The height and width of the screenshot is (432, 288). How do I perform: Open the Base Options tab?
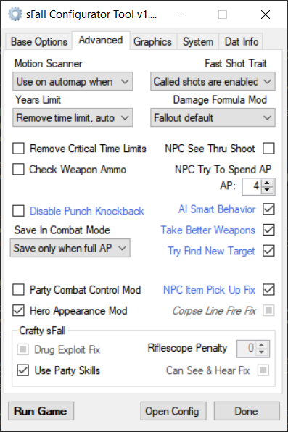[39, 42]
